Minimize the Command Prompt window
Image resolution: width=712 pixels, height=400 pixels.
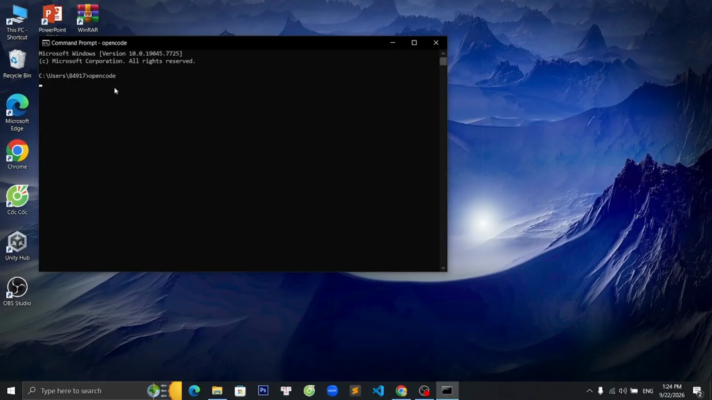392,43
